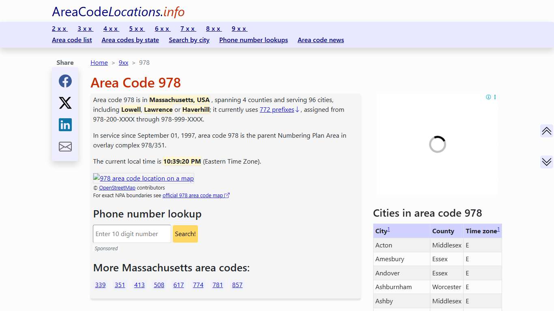Share the page on LinkedIn
The width and height of the screenshot is (554, 311).
(x=65, y=125)
